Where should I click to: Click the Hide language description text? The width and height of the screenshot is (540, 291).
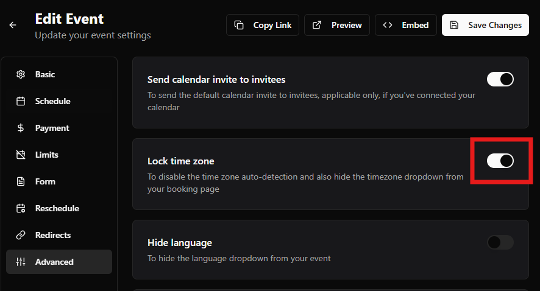[239, 258]
